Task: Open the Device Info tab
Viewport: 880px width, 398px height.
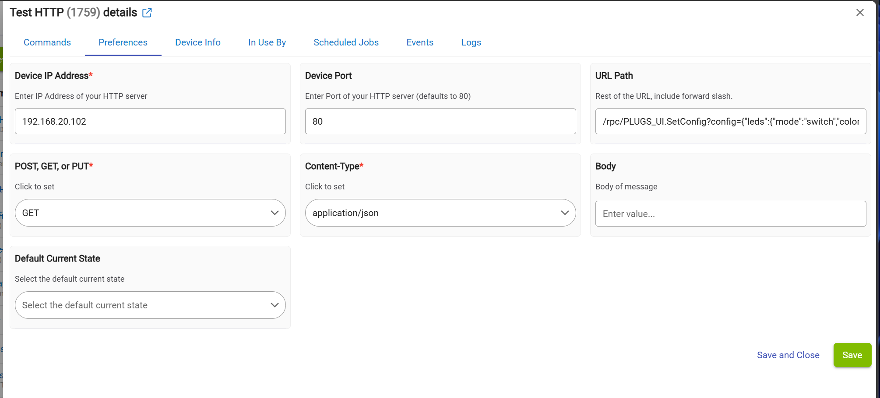Action: (198, 42)
